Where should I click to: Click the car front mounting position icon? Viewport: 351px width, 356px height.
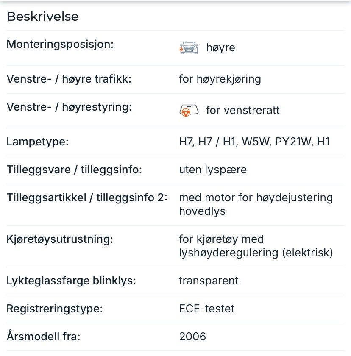coord(189,48)
